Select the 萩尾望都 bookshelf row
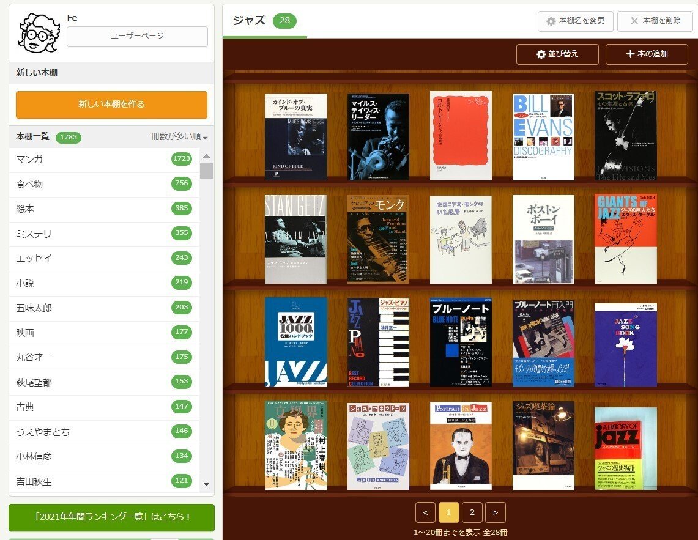 click(104, 382)
